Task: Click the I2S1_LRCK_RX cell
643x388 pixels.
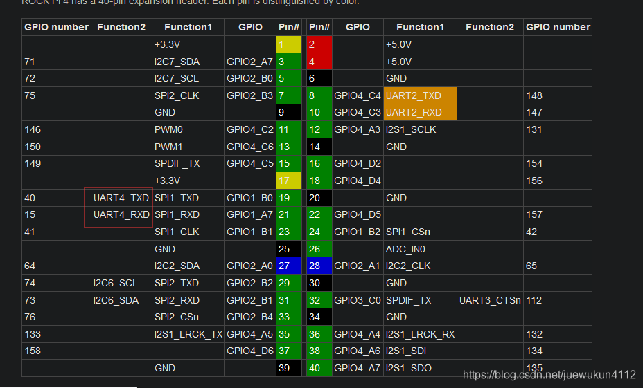Action: pyautogui.click(x=420, y=334)
